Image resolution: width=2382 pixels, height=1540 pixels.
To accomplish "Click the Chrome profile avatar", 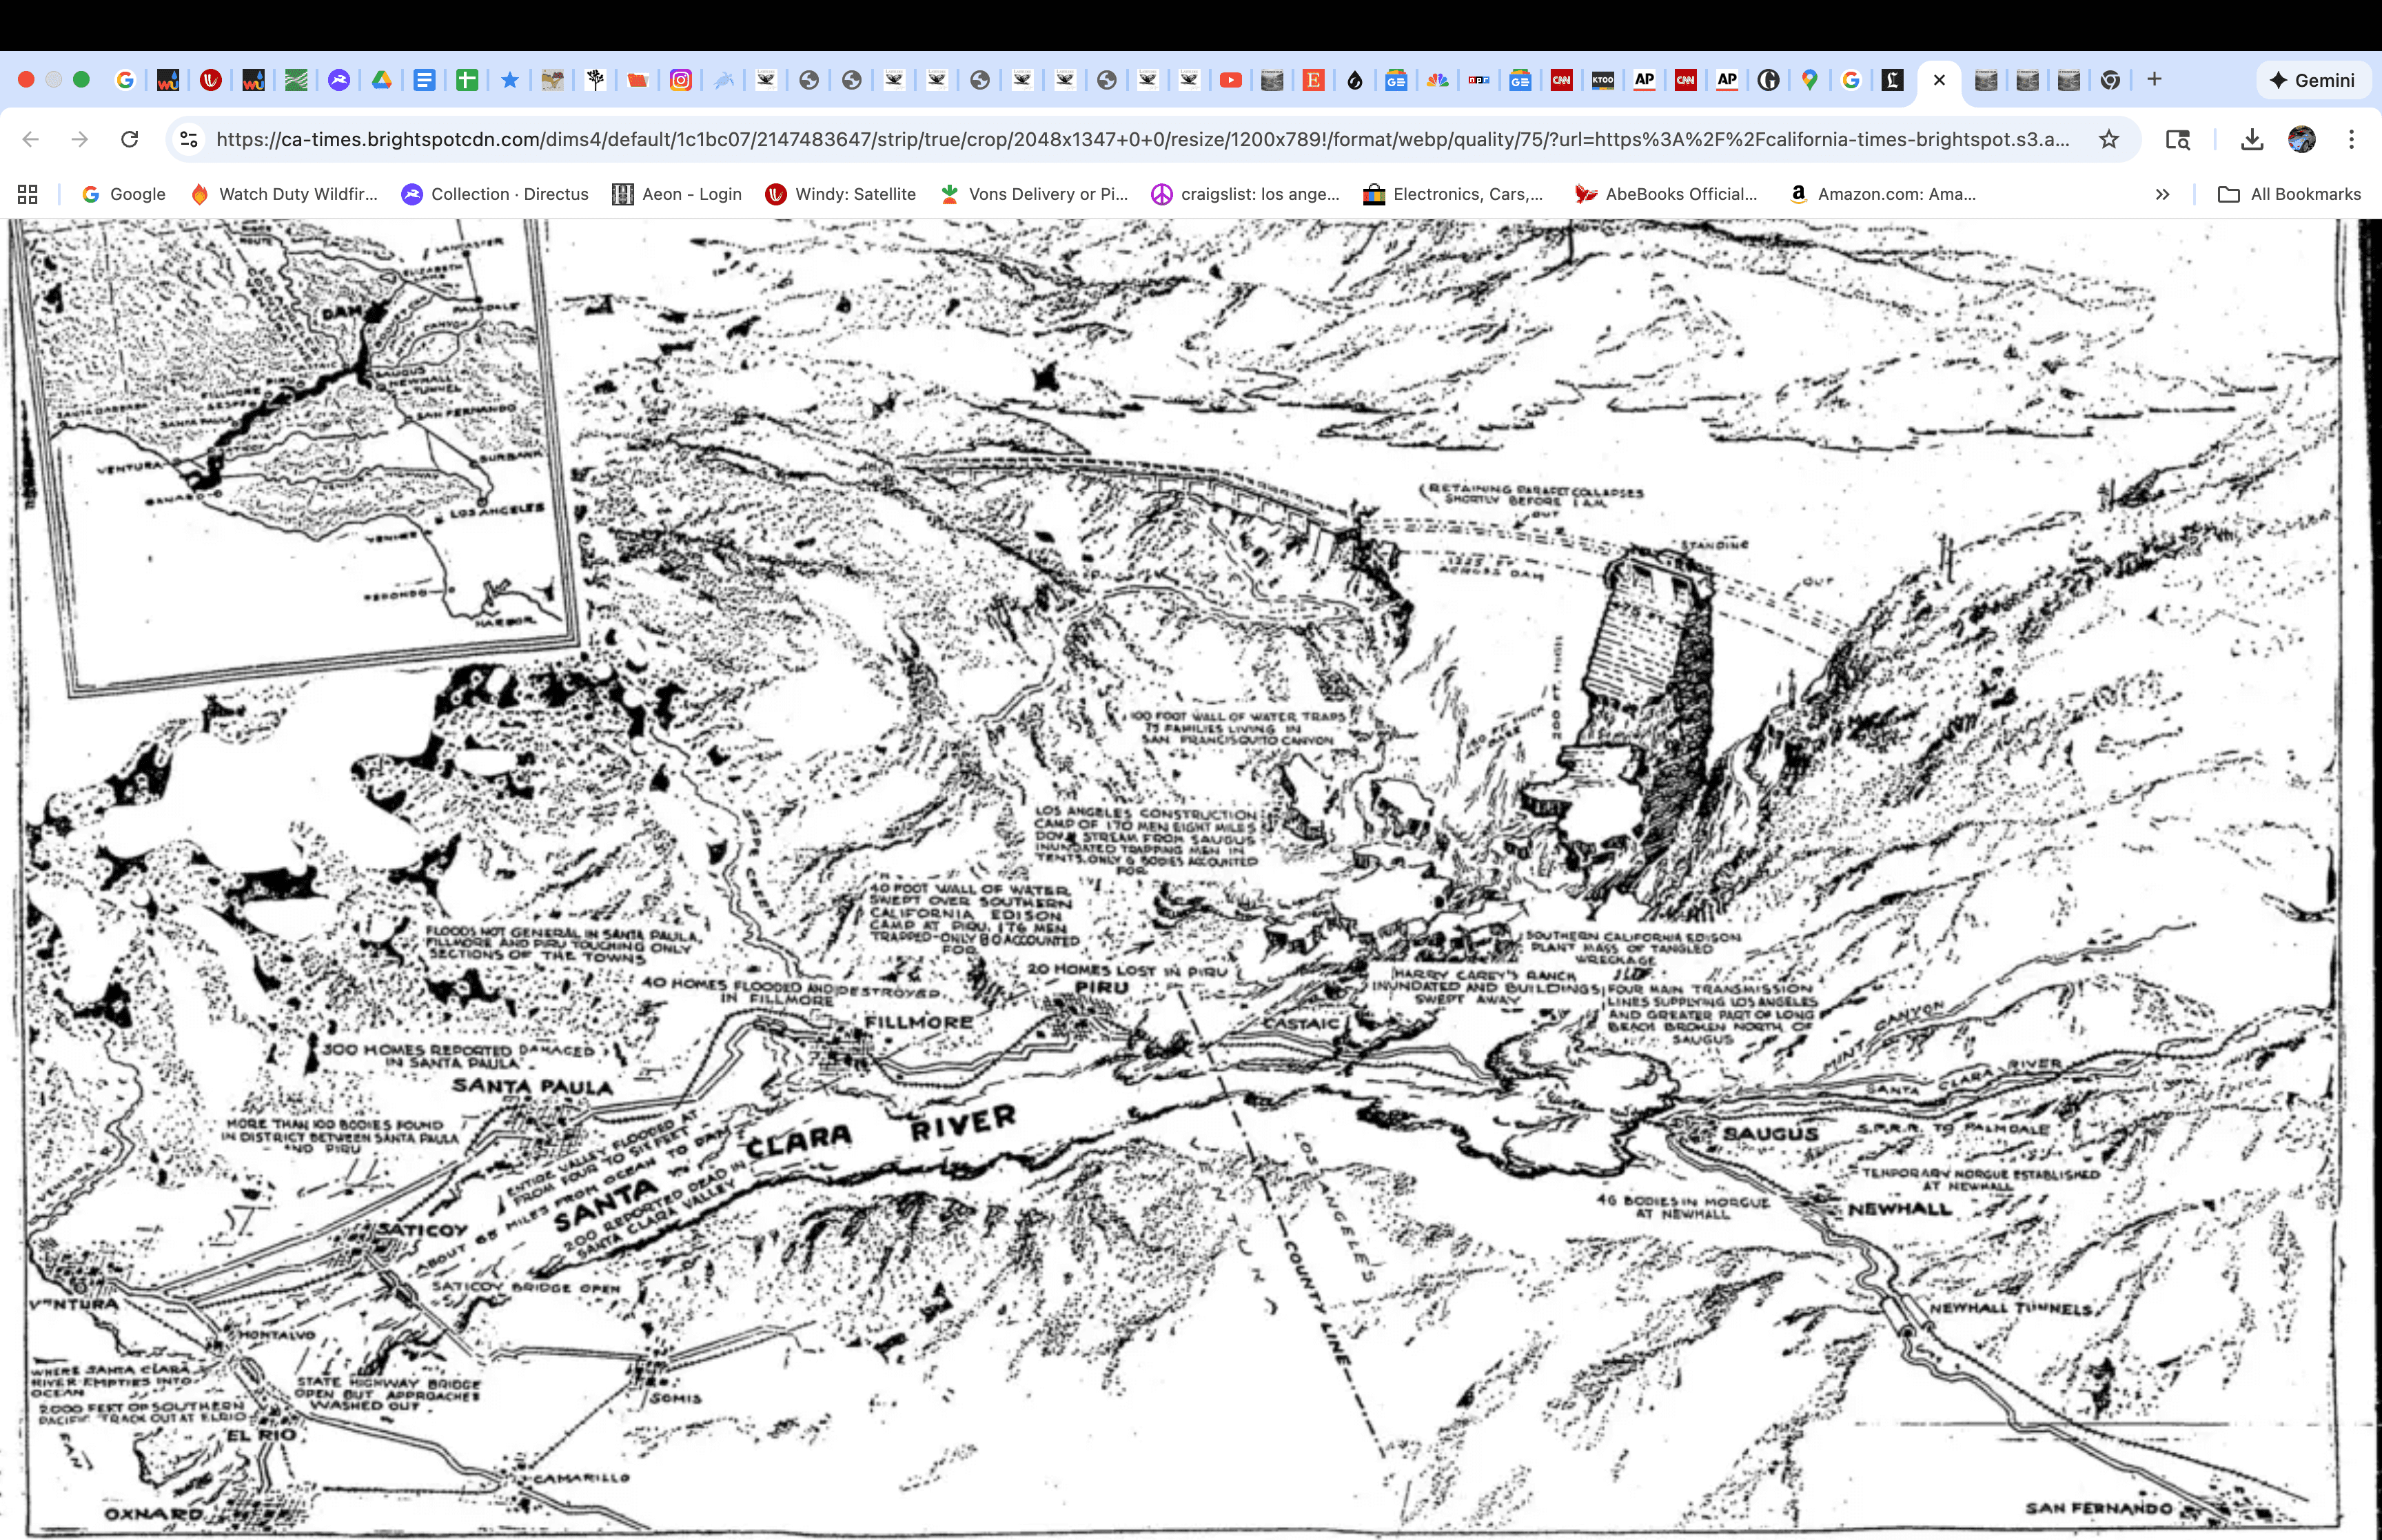I will [2301, 139].
